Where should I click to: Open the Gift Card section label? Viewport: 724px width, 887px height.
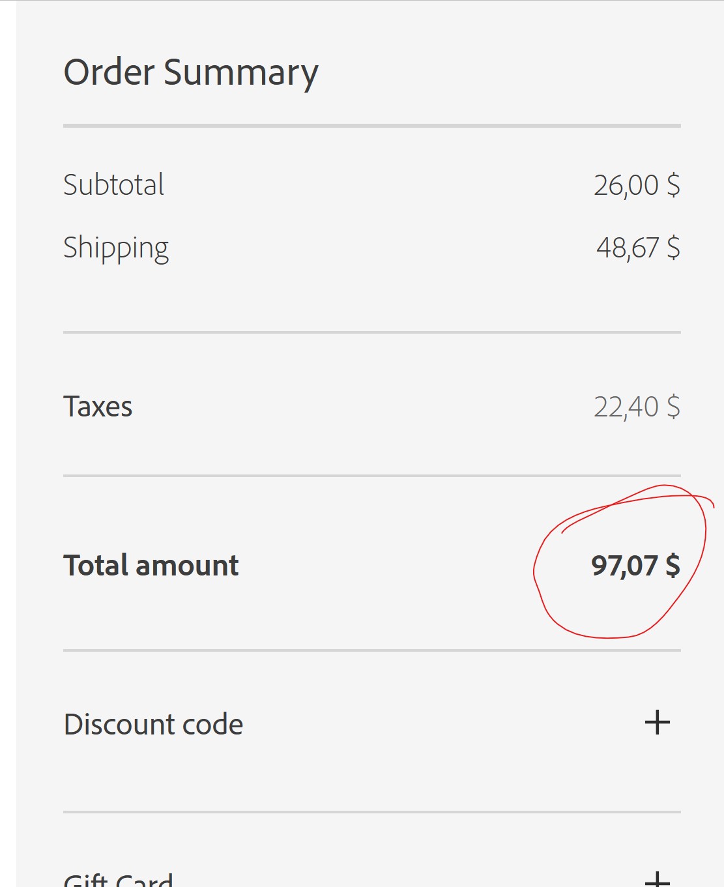[x=118, y=880]
